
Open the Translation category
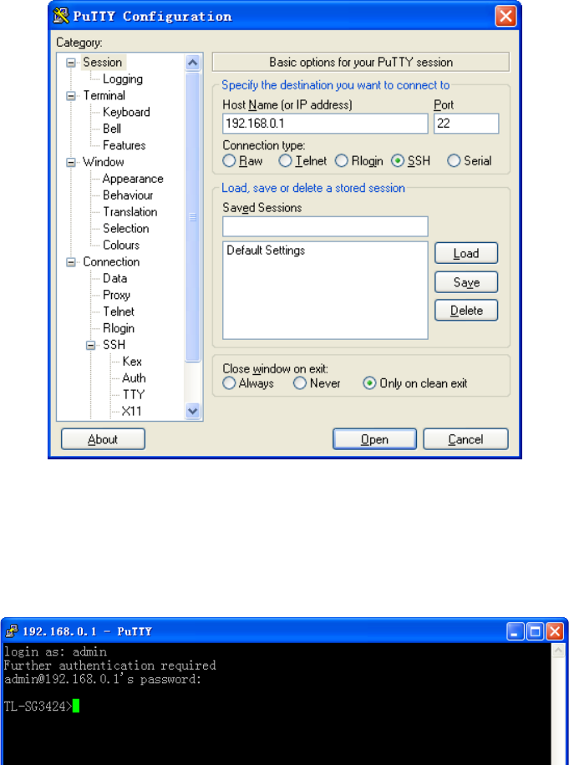point(130,212)
